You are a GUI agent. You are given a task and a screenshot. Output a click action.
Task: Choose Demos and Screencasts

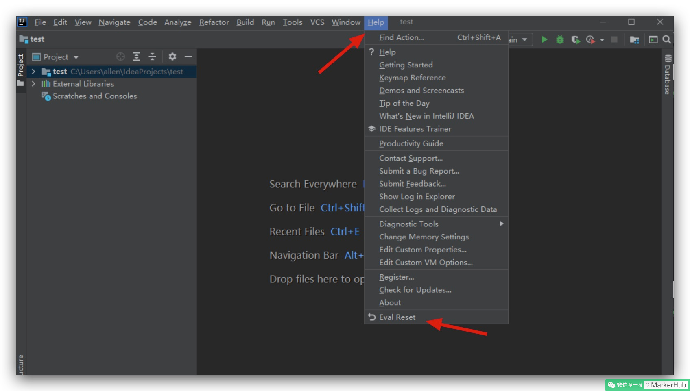[436, 91]
